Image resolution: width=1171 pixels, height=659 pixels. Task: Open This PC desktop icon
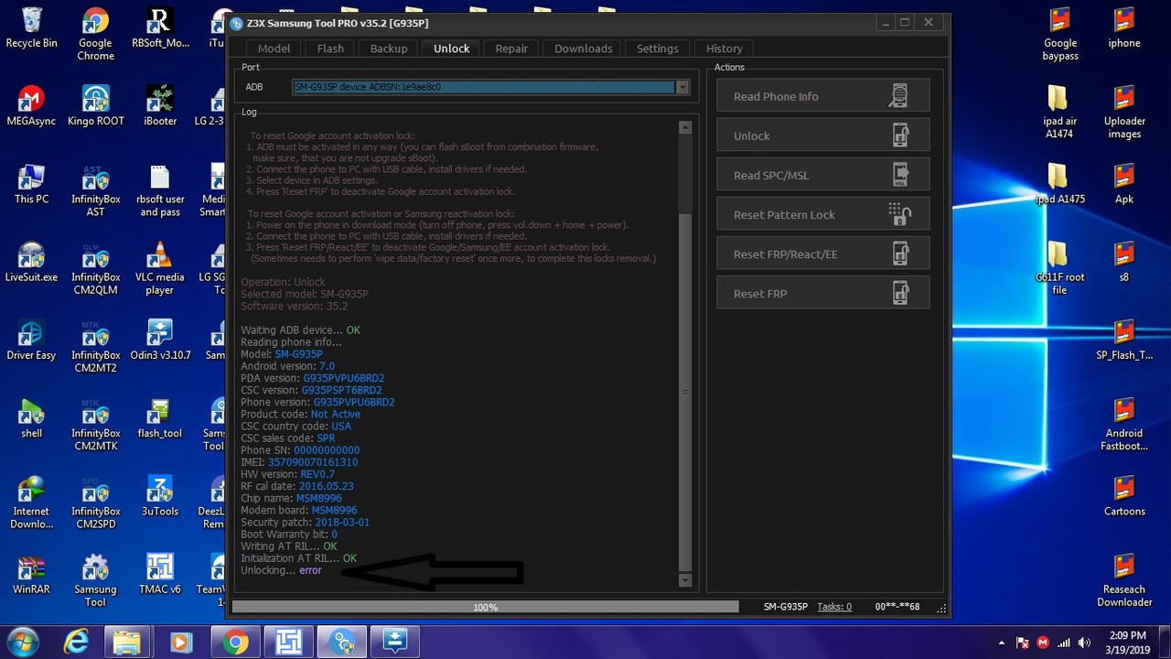[x=31, y=183]
